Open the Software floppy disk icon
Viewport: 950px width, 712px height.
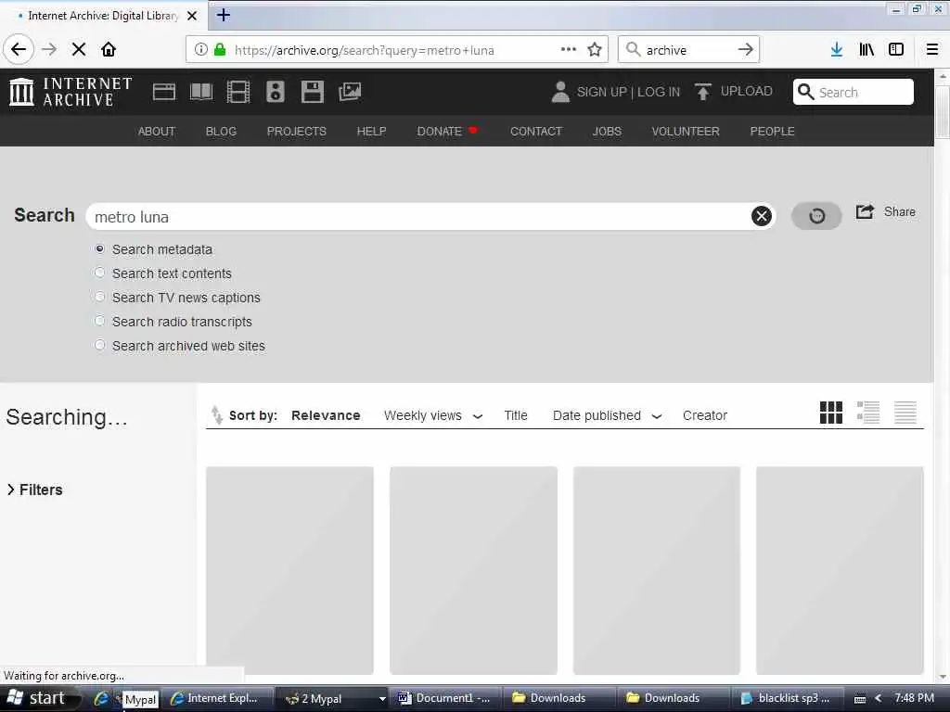(313, 92)
